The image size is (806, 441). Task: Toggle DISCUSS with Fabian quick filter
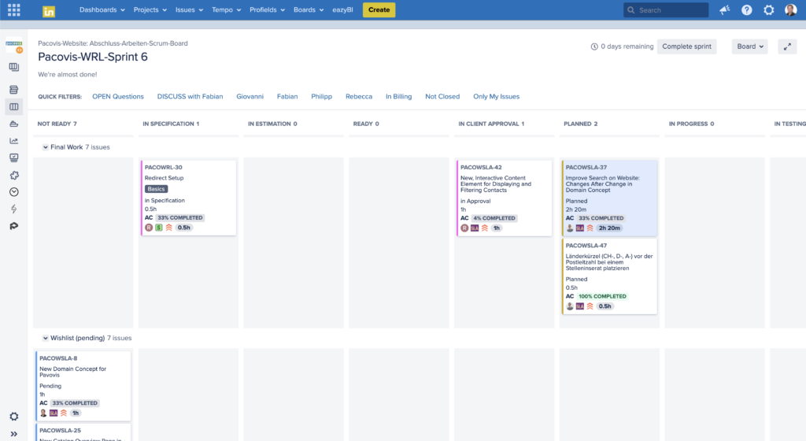point(190,96)
